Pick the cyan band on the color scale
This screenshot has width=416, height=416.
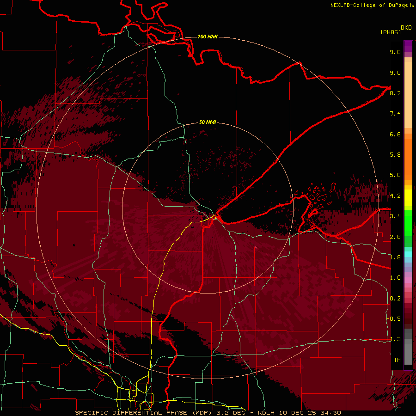point(408,254)
